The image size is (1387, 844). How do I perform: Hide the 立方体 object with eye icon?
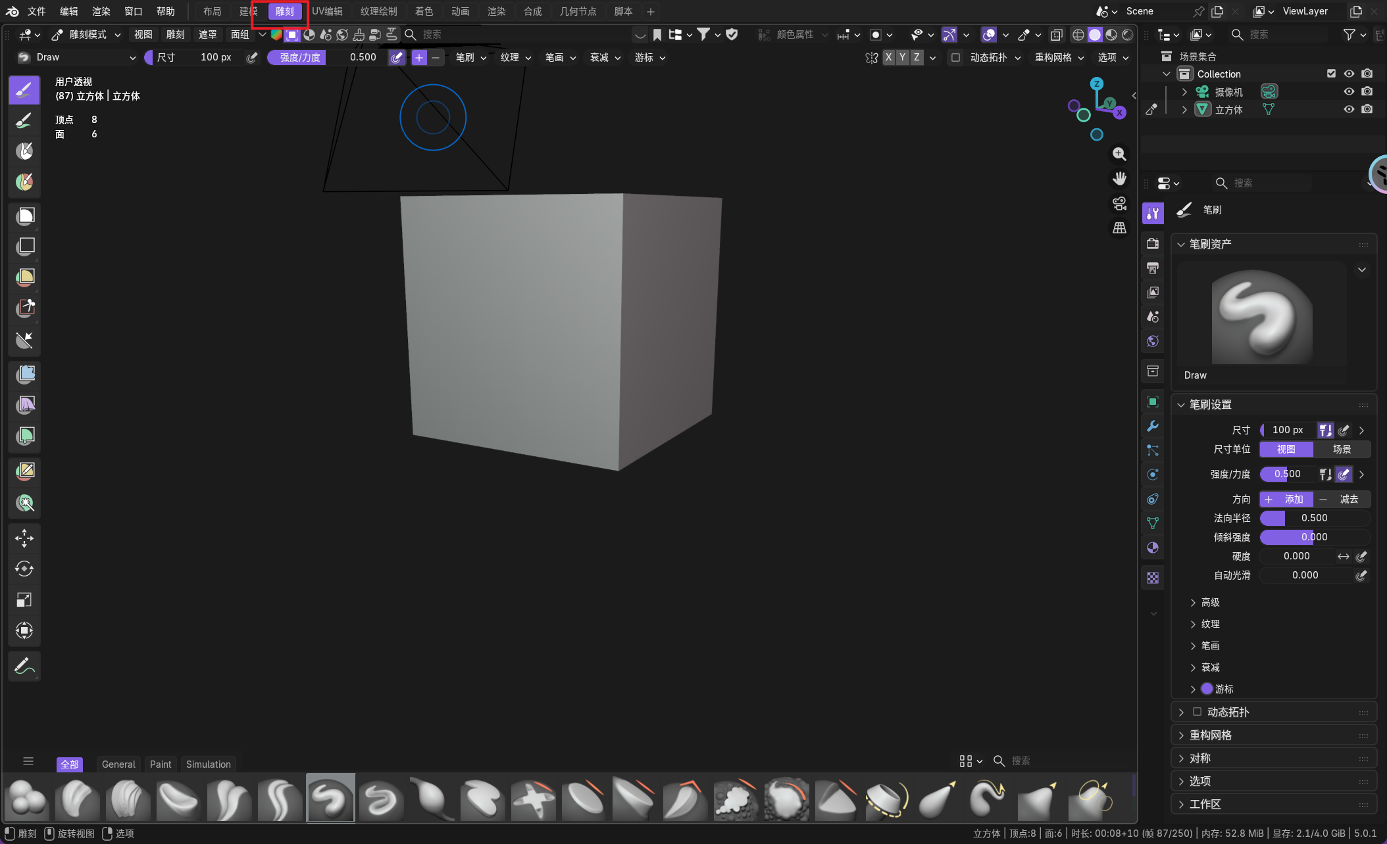pyautogui.click(x=1349, y=109)
